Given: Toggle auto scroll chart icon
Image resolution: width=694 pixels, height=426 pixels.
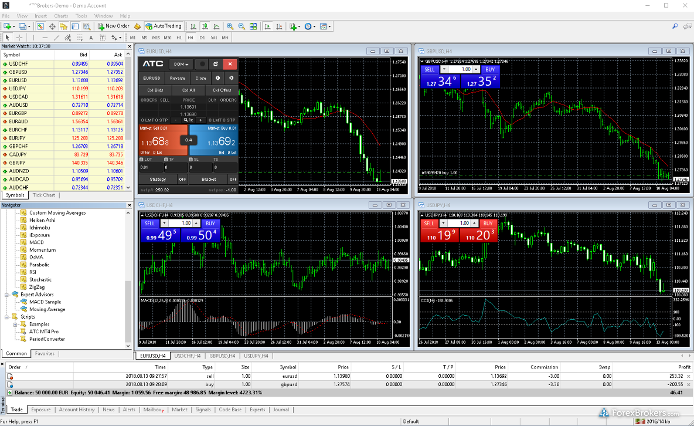Looking at the screenshot, I should pos(267,26).
